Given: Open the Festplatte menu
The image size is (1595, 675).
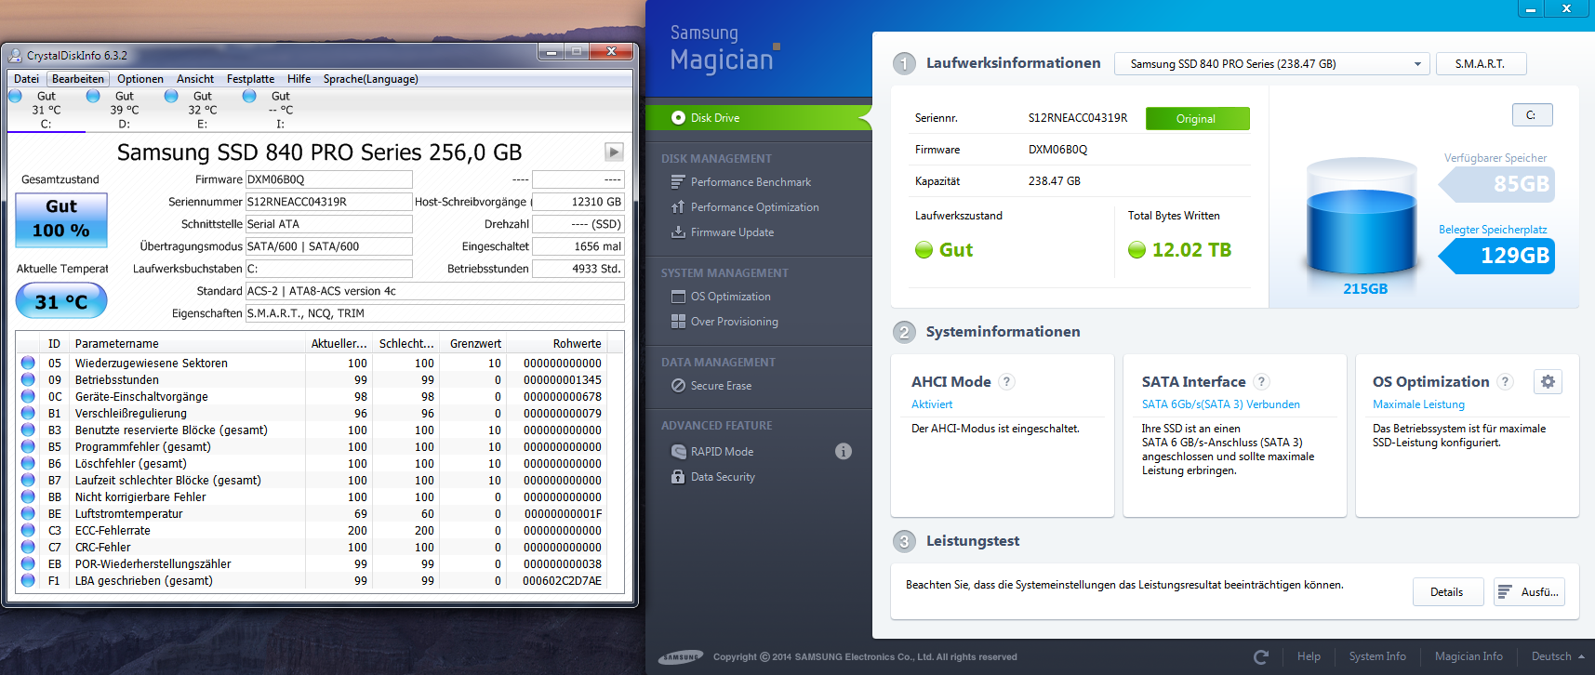Looking at the screenshot, I should [251, 79].
